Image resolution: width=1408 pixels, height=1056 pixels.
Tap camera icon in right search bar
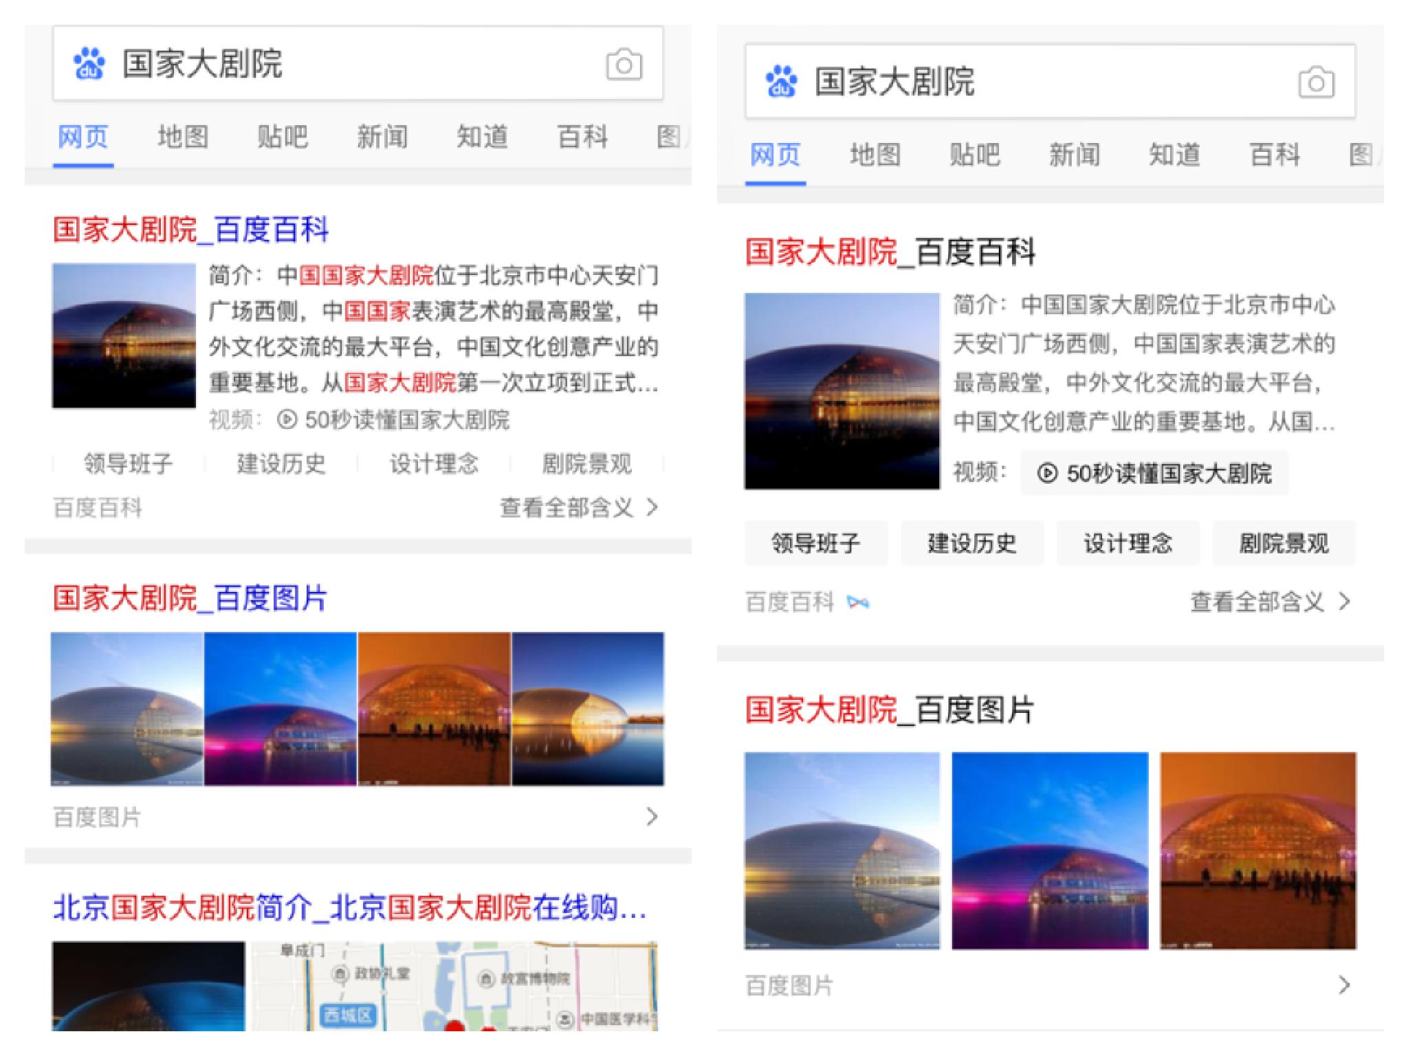1316,83
